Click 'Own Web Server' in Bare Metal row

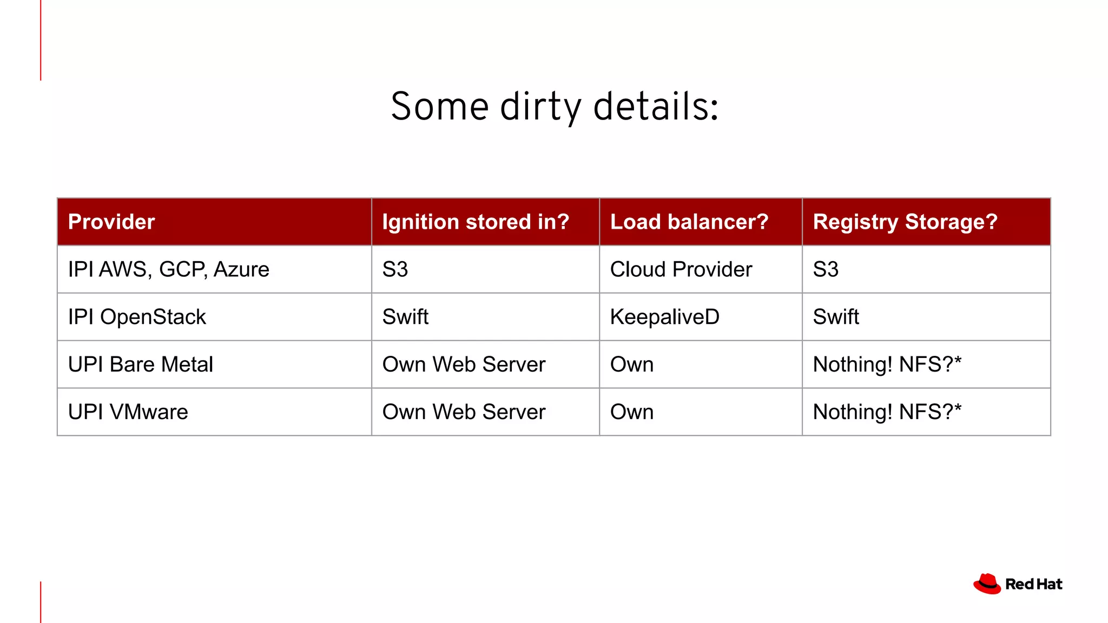464,364
